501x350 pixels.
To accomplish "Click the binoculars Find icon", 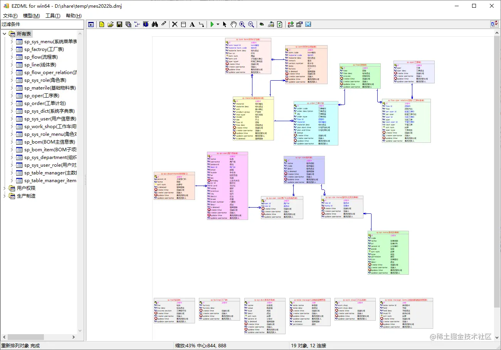I will point(155,24).
